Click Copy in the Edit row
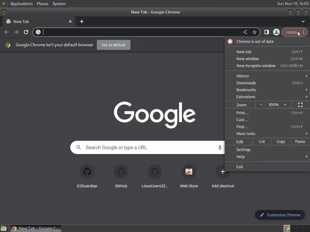310x232 pixels. [281, 142]
